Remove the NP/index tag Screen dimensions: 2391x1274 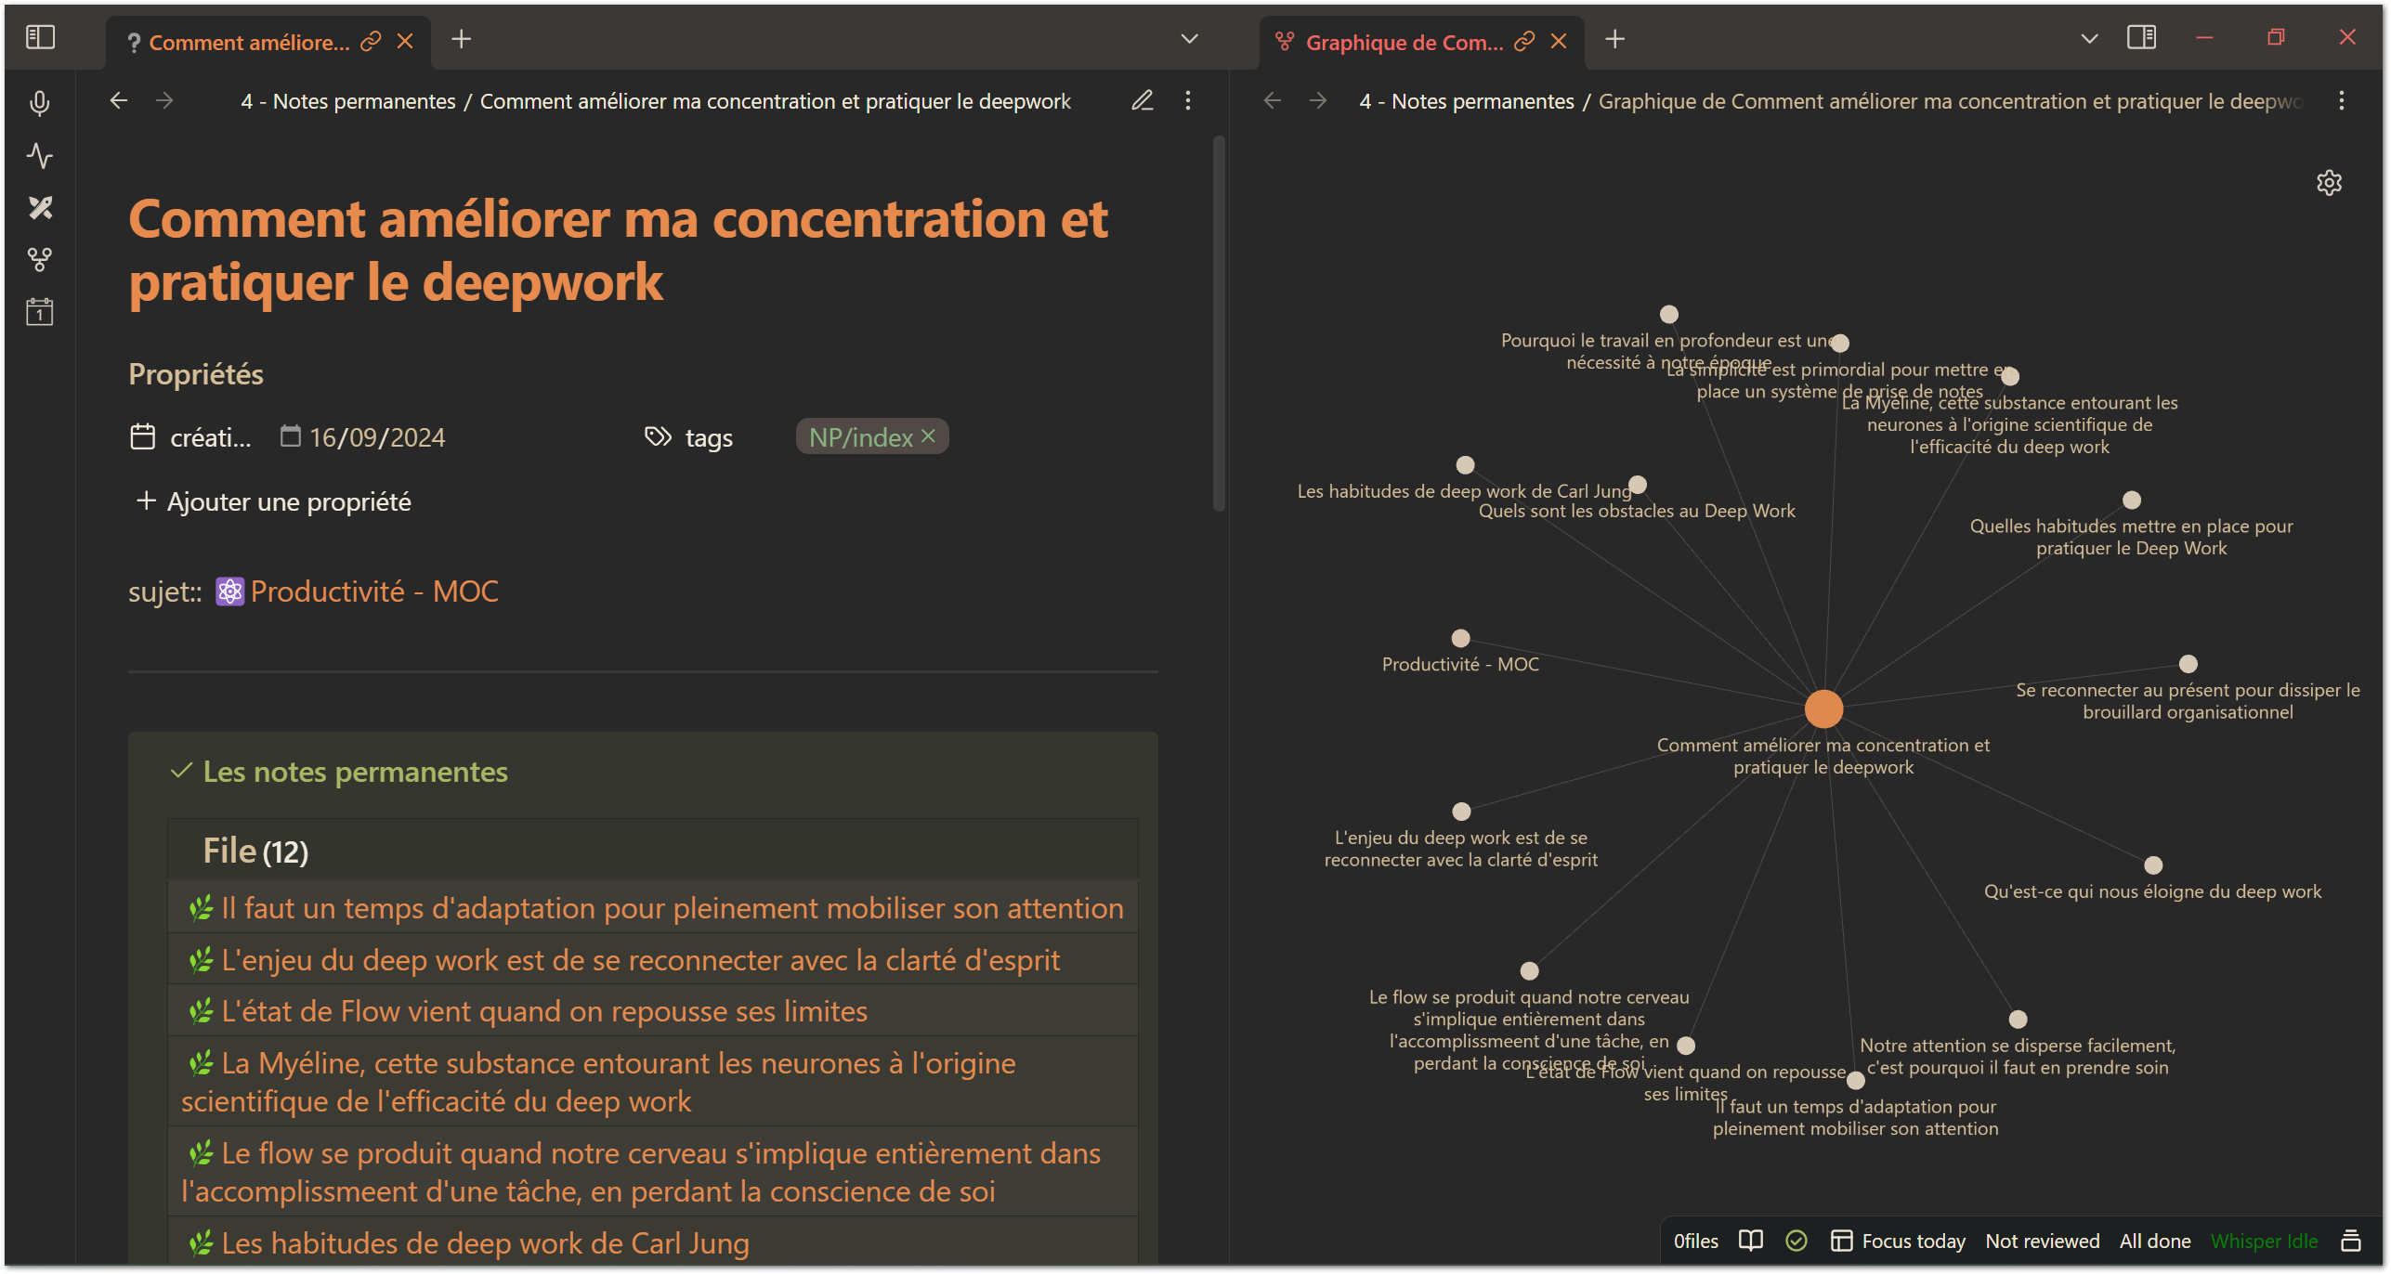point(927,436)
